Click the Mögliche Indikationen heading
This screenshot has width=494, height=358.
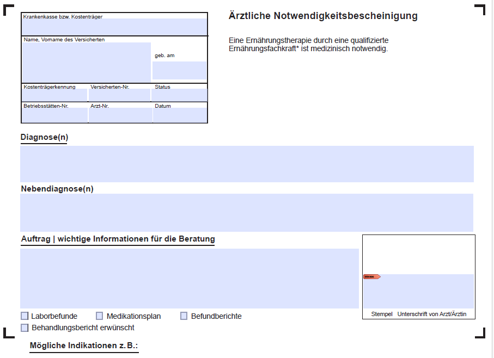pyautogui.click(x=84, y=346)
